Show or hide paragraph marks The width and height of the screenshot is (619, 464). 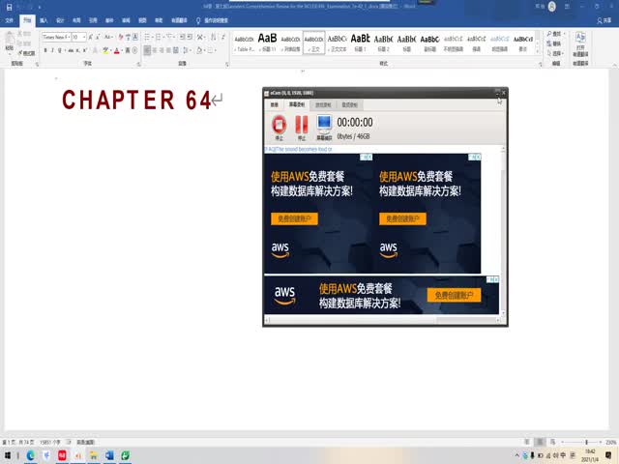coord(223,37)
